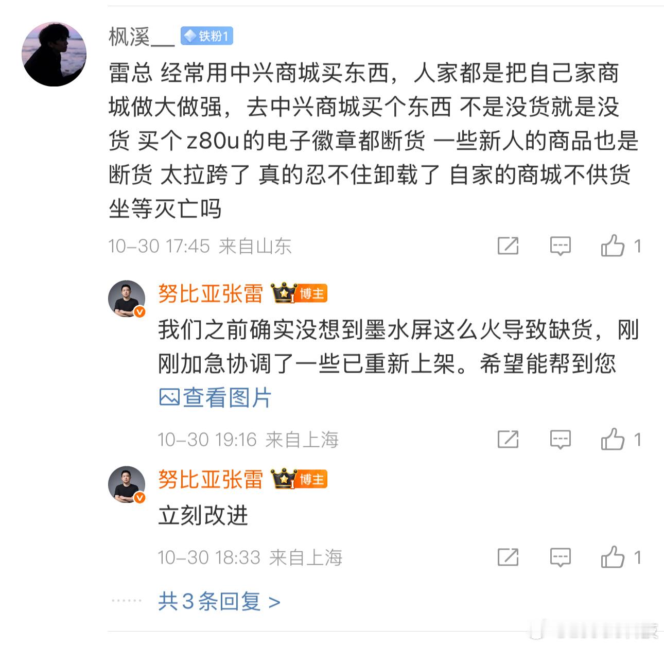664x646 pixels.
Task: Click the repost icon under 努比亚张雷's first reply
Action: (x=509, y=440)
